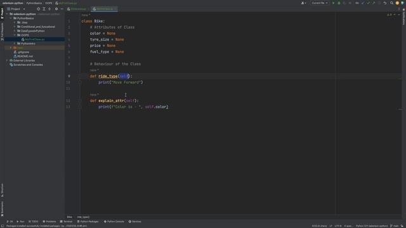This screenshot has width=406, height=228.
Task: Open the Run tool tab
Action: [20, 222]
